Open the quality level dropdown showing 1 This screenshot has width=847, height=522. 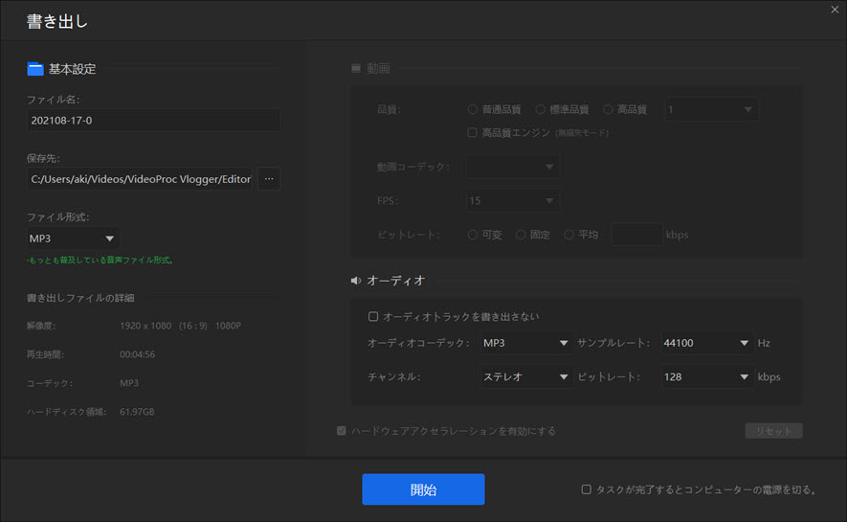(711, 109)
